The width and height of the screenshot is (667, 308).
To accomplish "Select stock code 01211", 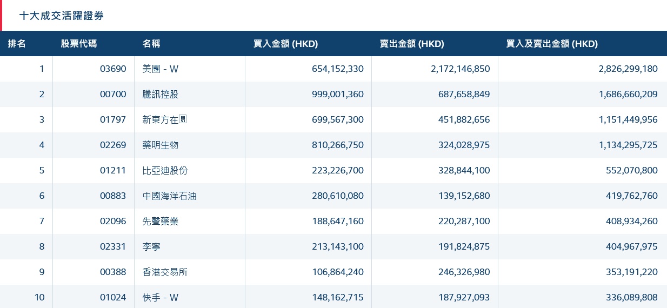I will click(x=113, y=170).
